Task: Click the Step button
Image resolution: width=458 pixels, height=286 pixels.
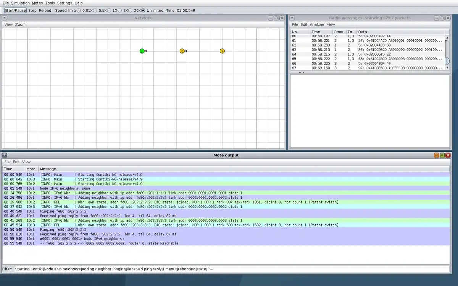Action: pyautogui.click(x=32, y=10)
